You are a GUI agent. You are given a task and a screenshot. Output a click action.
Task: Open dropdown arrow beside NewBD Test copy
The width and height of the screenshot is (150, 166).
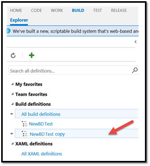12,134
